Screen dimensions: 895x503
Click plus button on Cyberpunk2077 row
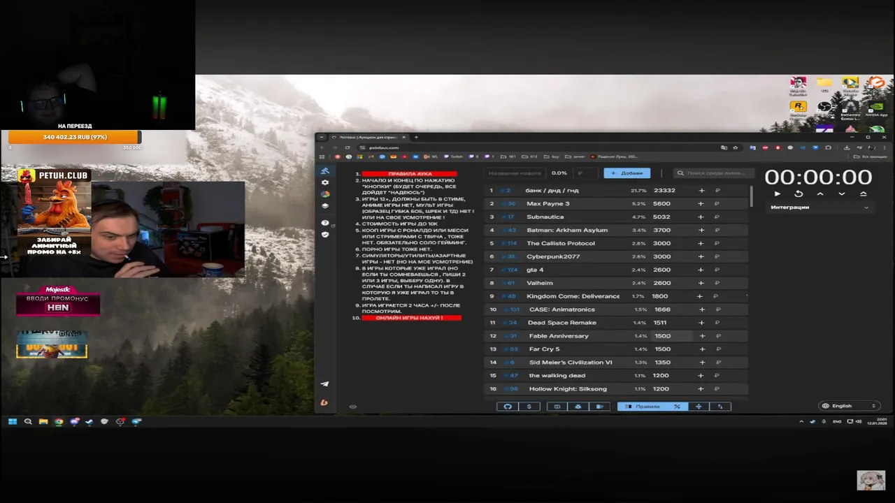tap(701, 256)
